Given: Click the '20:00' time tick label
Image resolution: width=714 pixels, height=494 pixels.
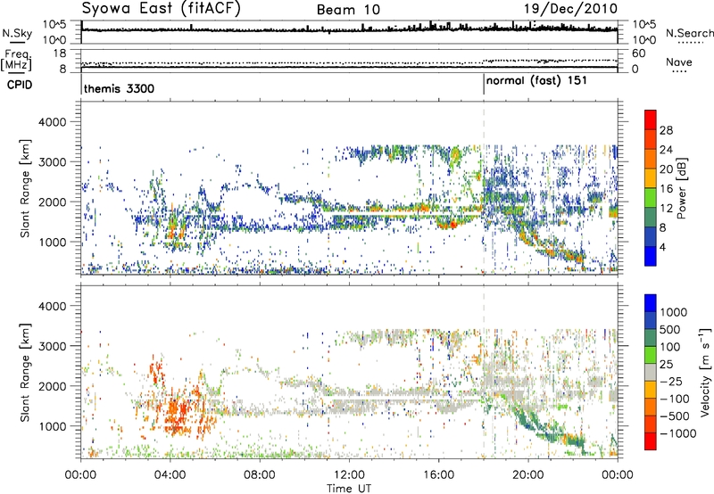Looking at the screenshot, I should point(528,475).
